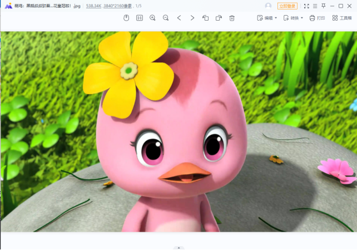The width and height of the screenshot is (357, 250).
Task: Open the 工具箱 toolbox
Action: pos(342,18)
